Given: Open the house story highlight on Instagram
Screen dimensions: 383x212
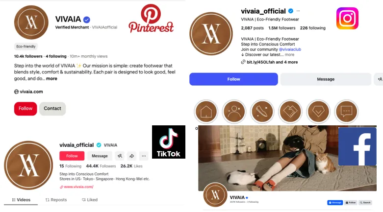Looking at the screenshot, I should pyautogui.click(x=206, y=112).
